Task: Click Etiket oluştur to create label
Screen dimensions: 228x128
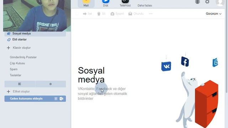Action: click(x=21, y=91)
